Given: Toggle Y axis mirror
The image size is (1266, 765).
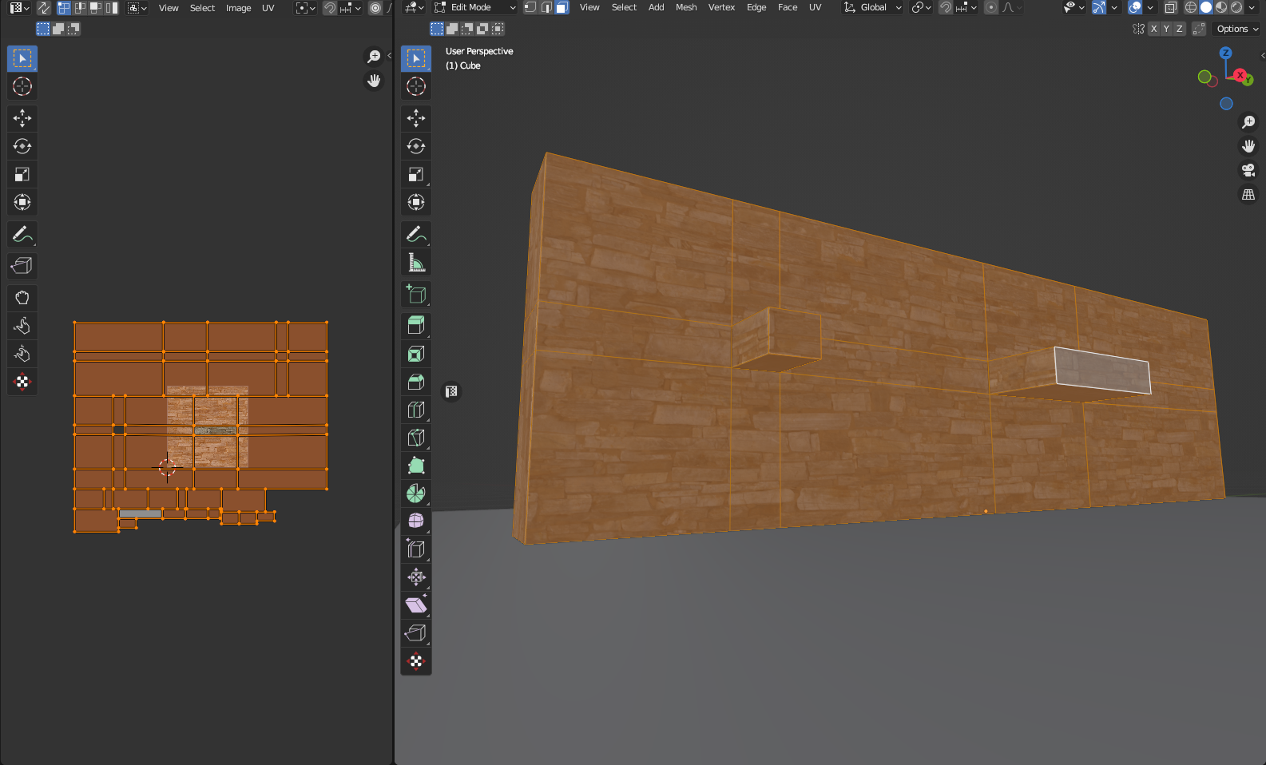Looking at the screenshot, I should click(x=1166, y=29).
